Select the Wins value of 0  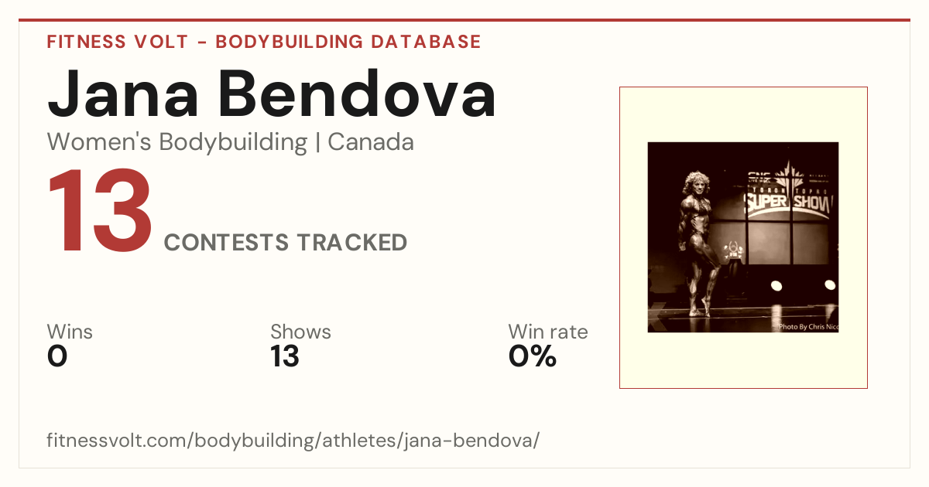[x=57, y=356]
